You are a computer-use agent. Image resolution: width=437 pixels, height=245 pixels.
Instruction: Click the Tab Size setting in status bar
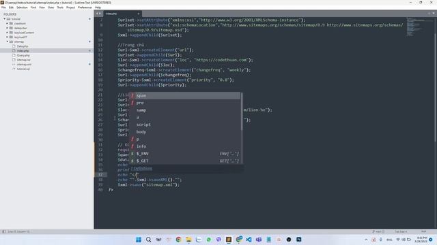click(x=401, y=231)
